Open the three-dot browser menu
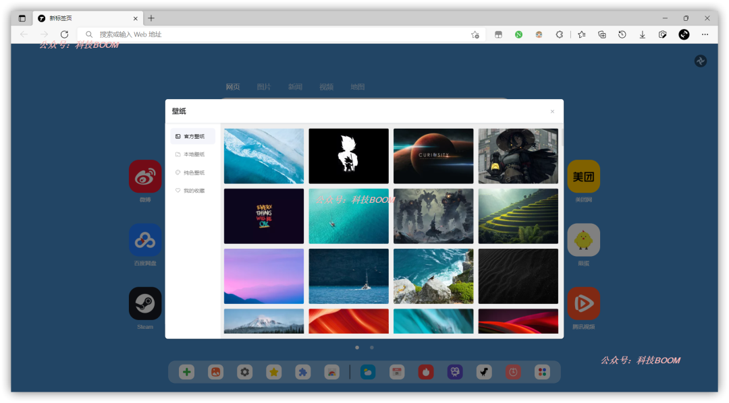 (x=705, y=34)
